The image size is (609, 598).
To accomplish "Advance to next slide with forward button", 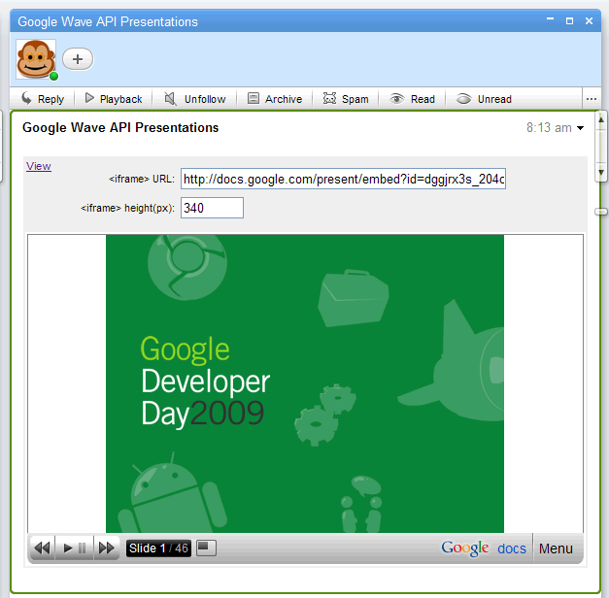I will coord(107,548).
